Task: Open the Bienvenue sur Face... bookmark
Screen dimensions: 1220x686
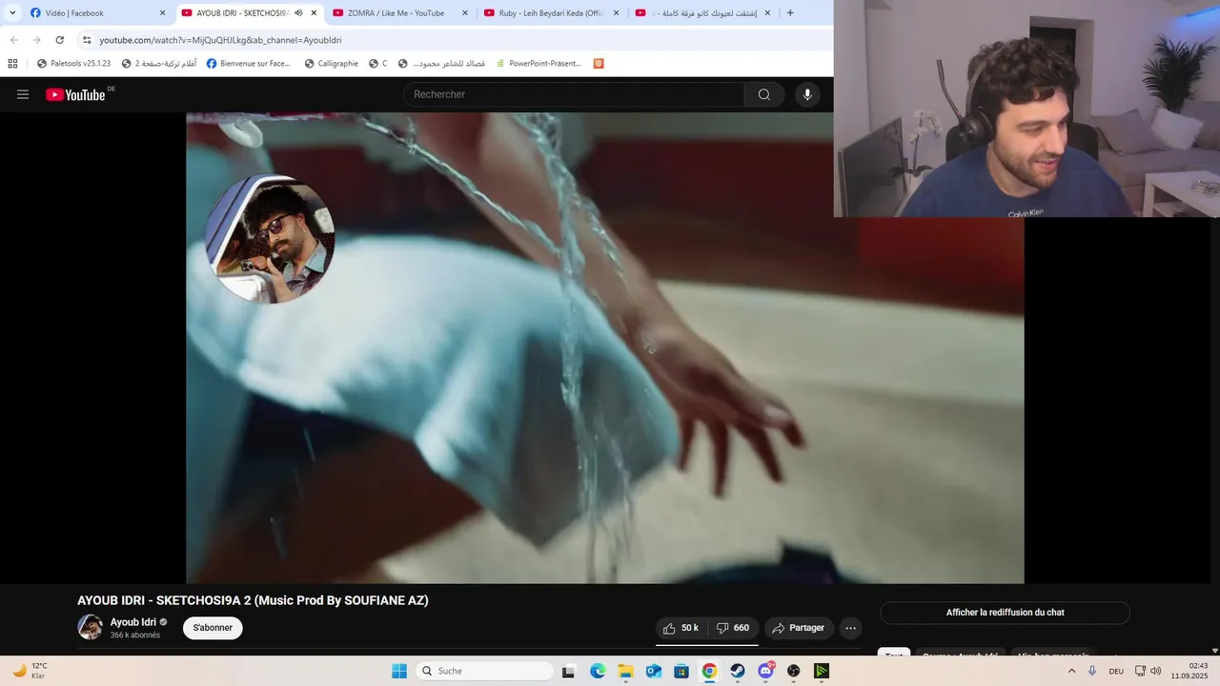Action: click(249, 64)
